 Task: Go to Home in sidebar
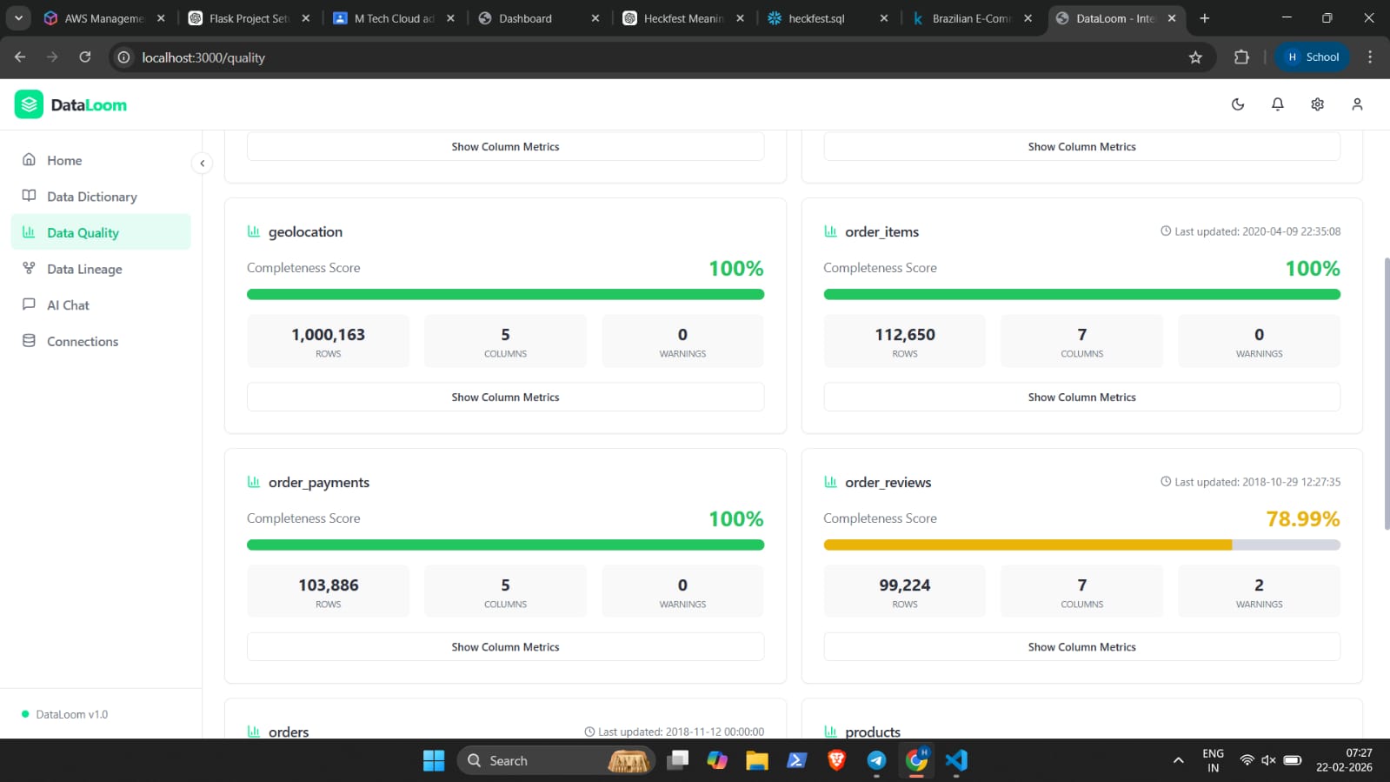click(101, 160)
